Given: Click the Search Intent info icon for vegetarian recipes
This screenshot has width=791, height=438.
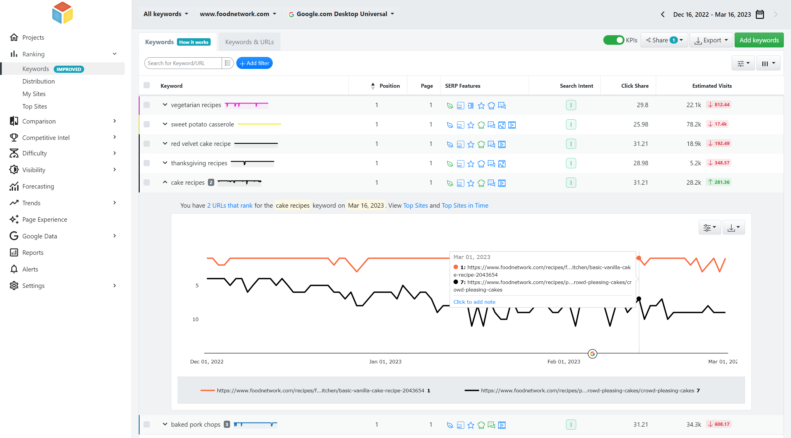Looking at the screenshot, I should click(x=571, y=105).
